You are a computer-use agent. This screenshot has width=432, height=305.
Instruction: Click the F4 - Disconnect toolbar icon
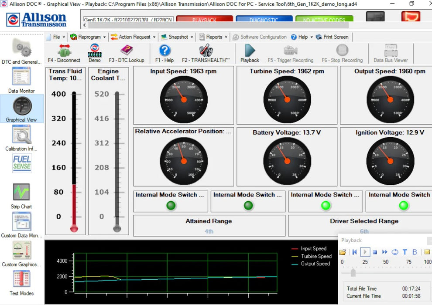pyautogui.click(x=64, y=52)
